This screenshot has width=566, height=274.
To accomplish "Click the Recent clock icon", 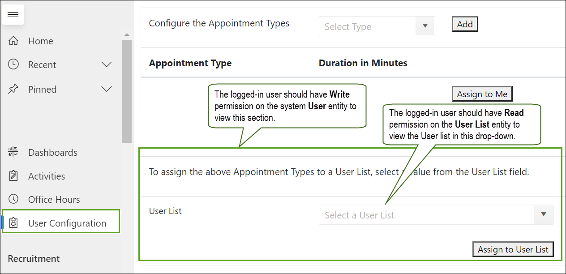I will (13, 64).
